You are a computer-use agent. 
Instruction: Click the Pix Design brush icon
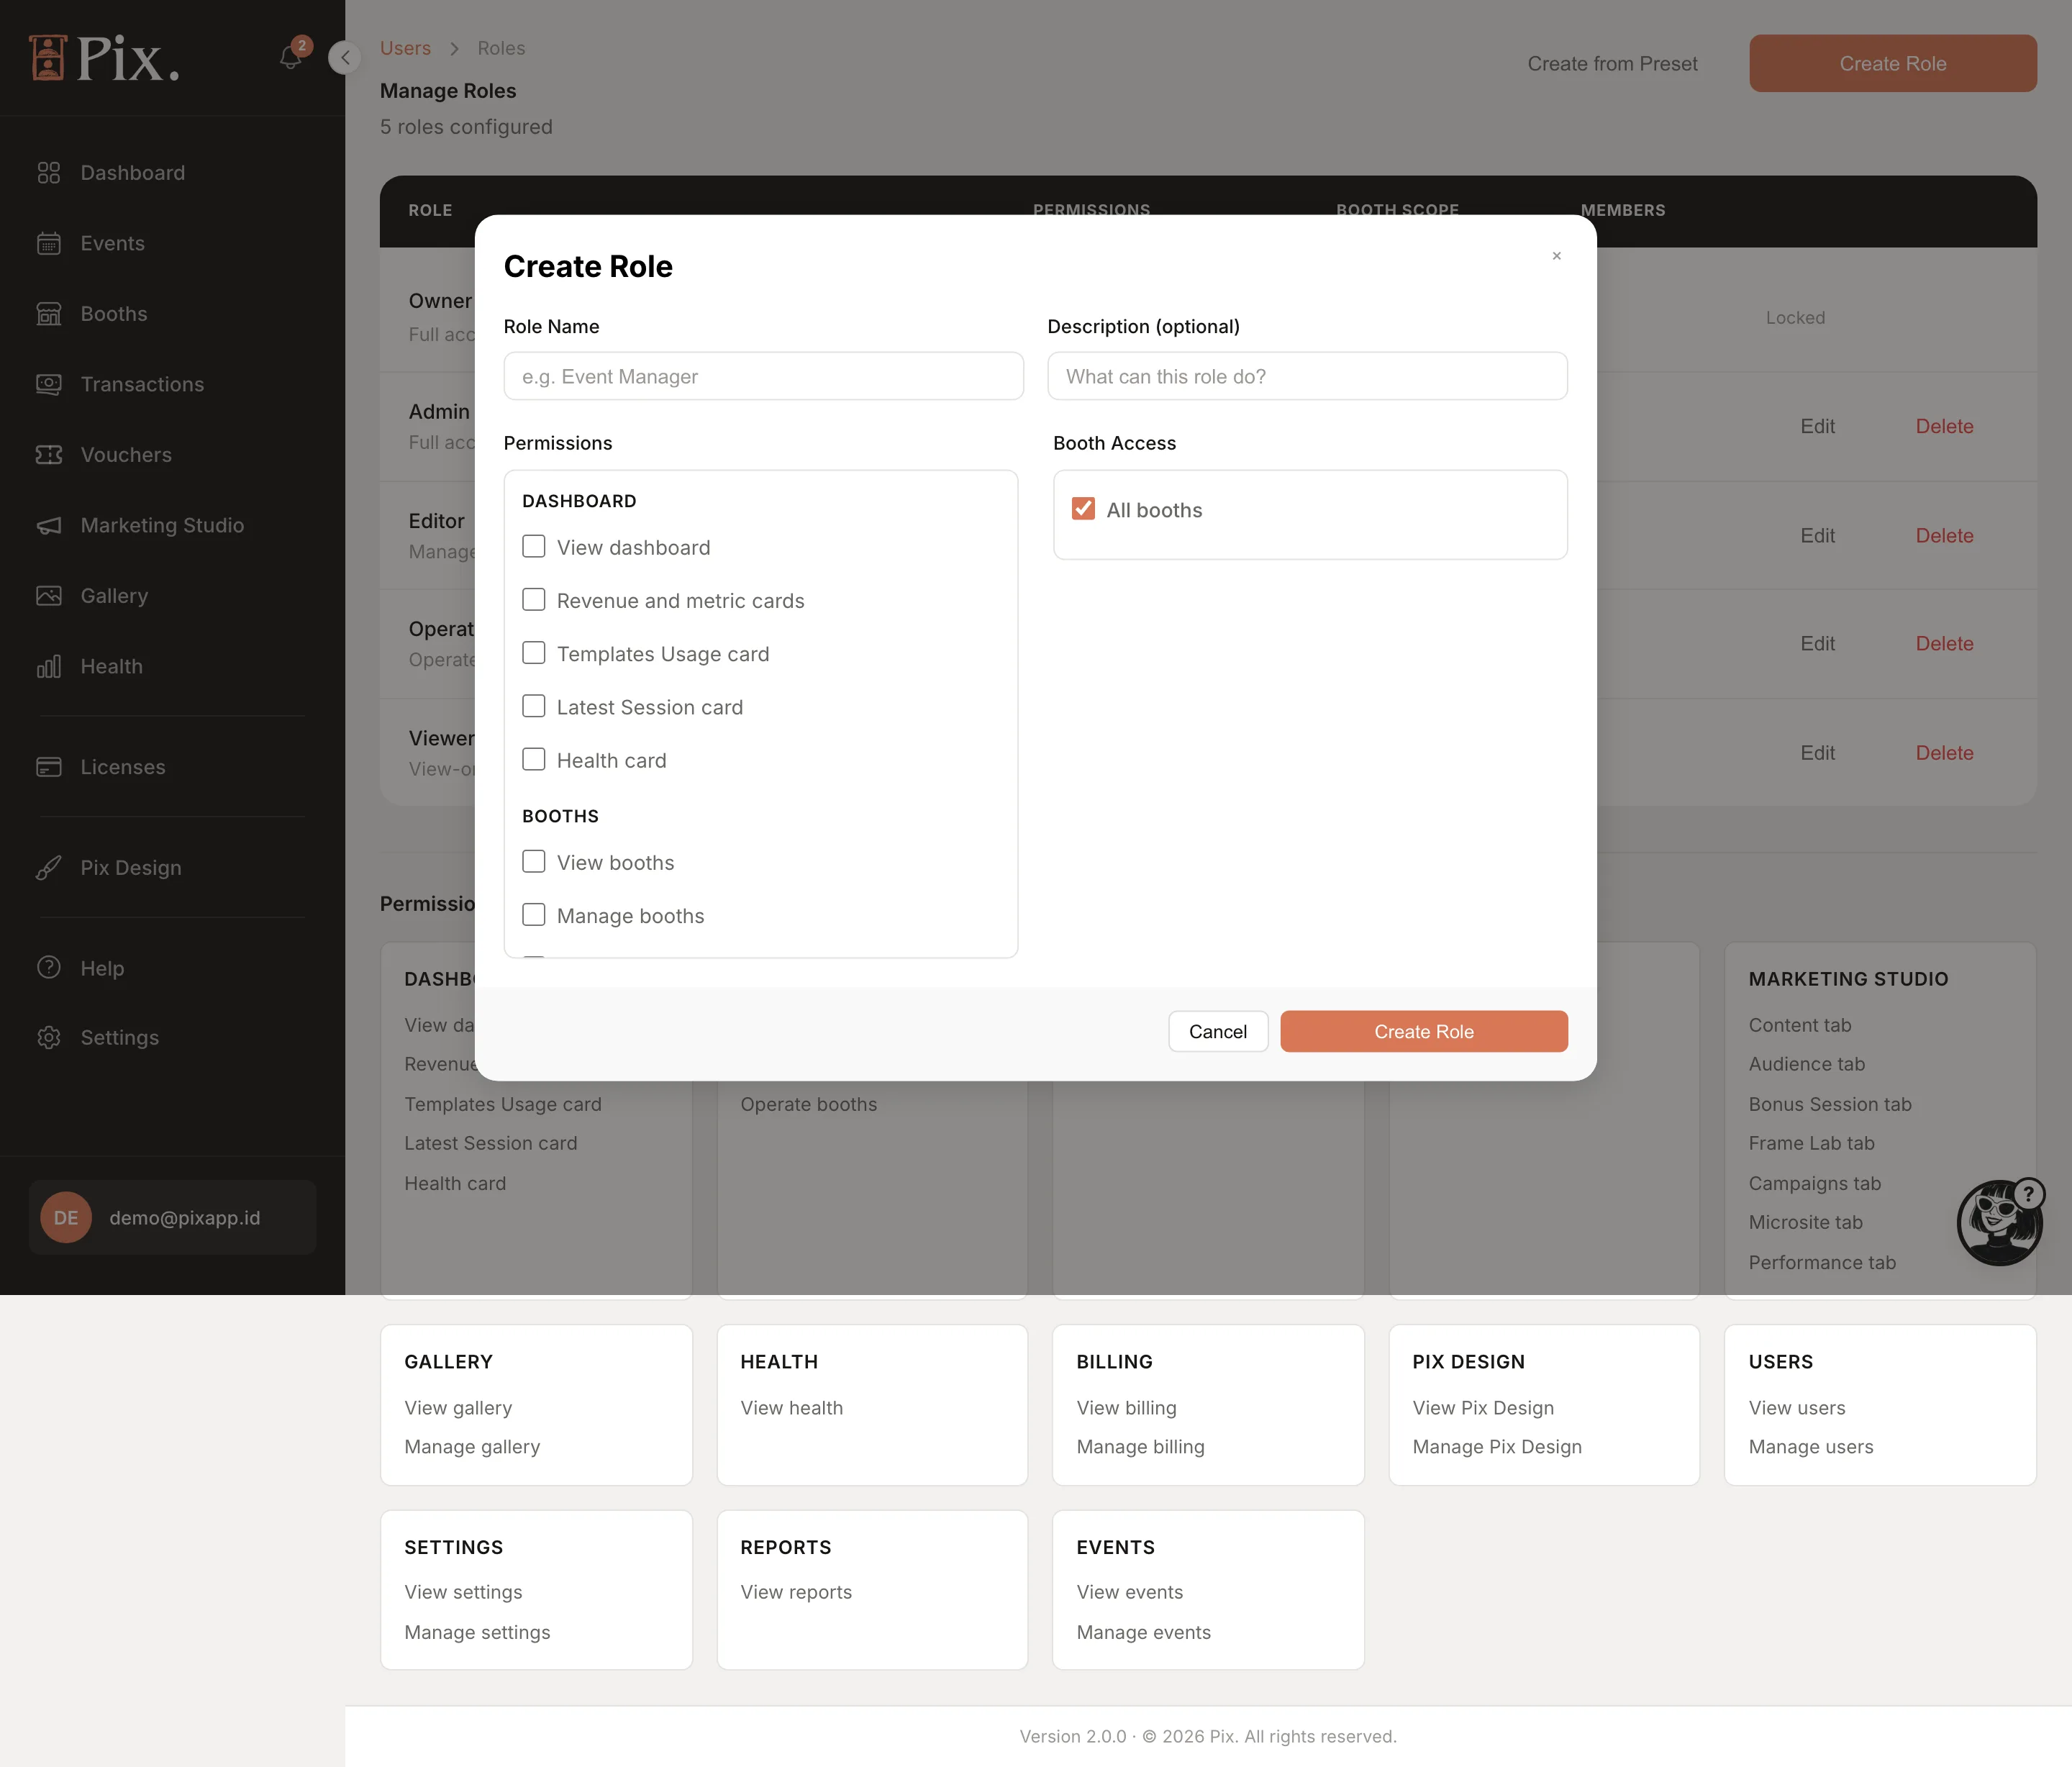click(49, 868)
